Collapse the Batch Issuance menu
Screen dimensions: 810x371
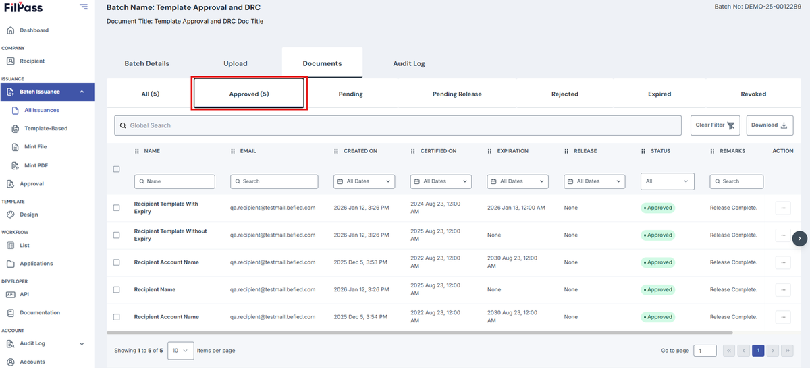point(82,92)
